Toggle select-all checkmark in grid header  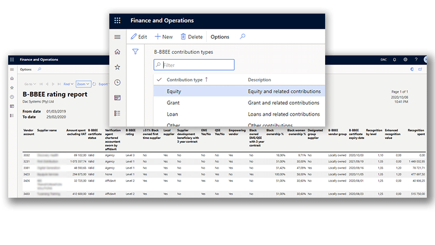[159, 80]
